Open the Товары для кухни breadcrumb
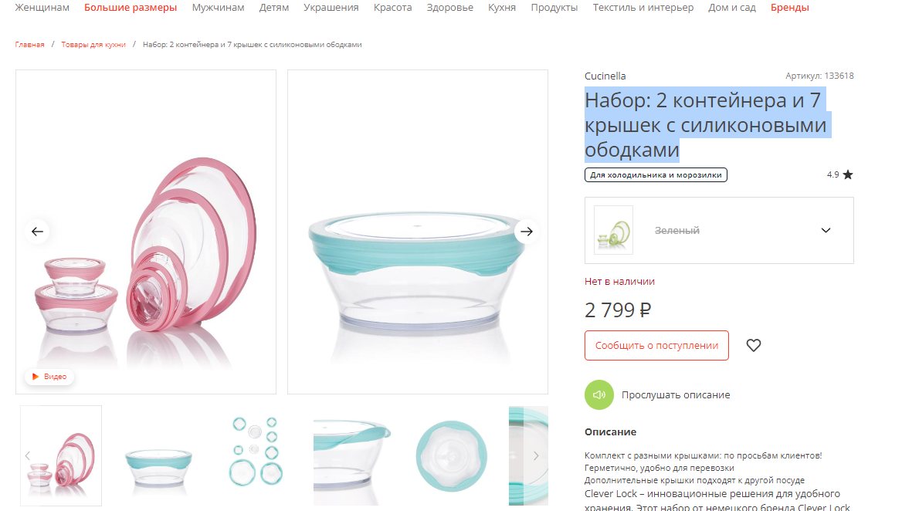This screenshot has height=511, width=902. (x=93, y=44)
